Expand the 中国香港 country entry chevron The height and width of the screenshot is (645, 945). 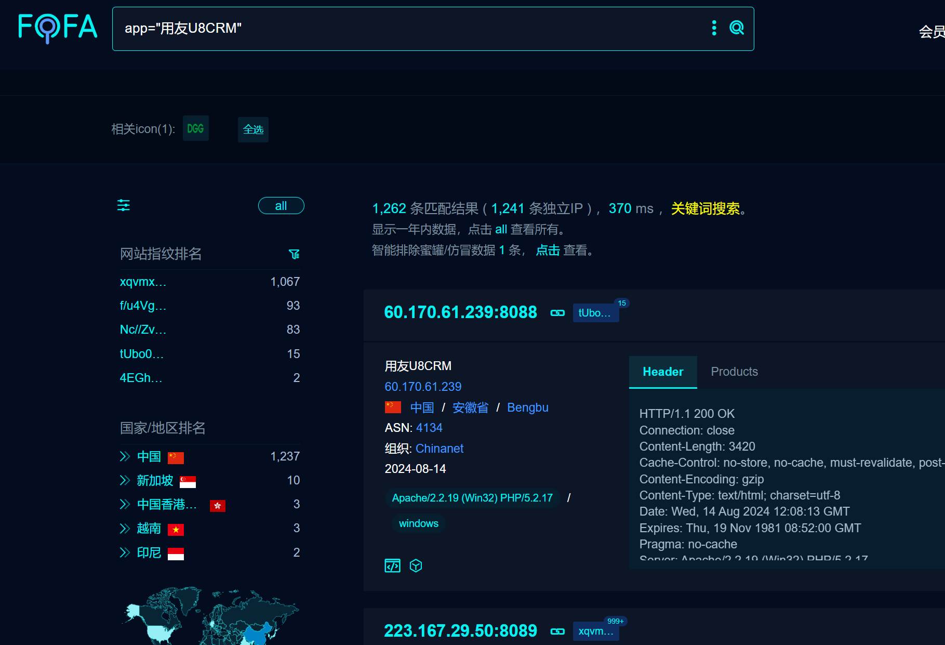tap(125, 504)
